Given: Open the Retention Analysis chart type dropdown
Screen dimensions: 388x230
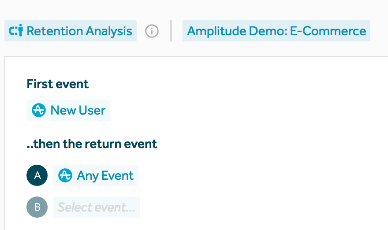Looking at the screenshot, I should point(71,31).
